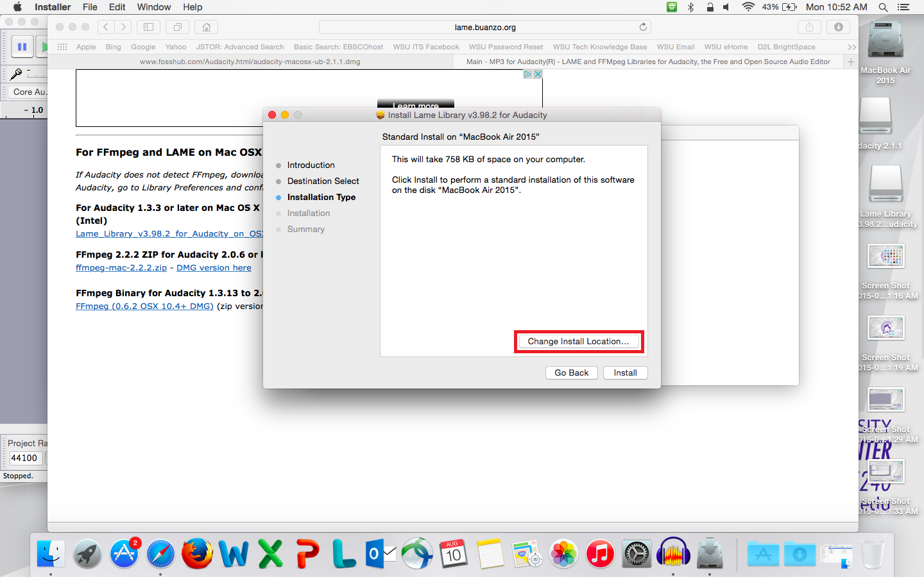Open the DMG version here link
Screen dimensions: 924x577
pos(214,268)
